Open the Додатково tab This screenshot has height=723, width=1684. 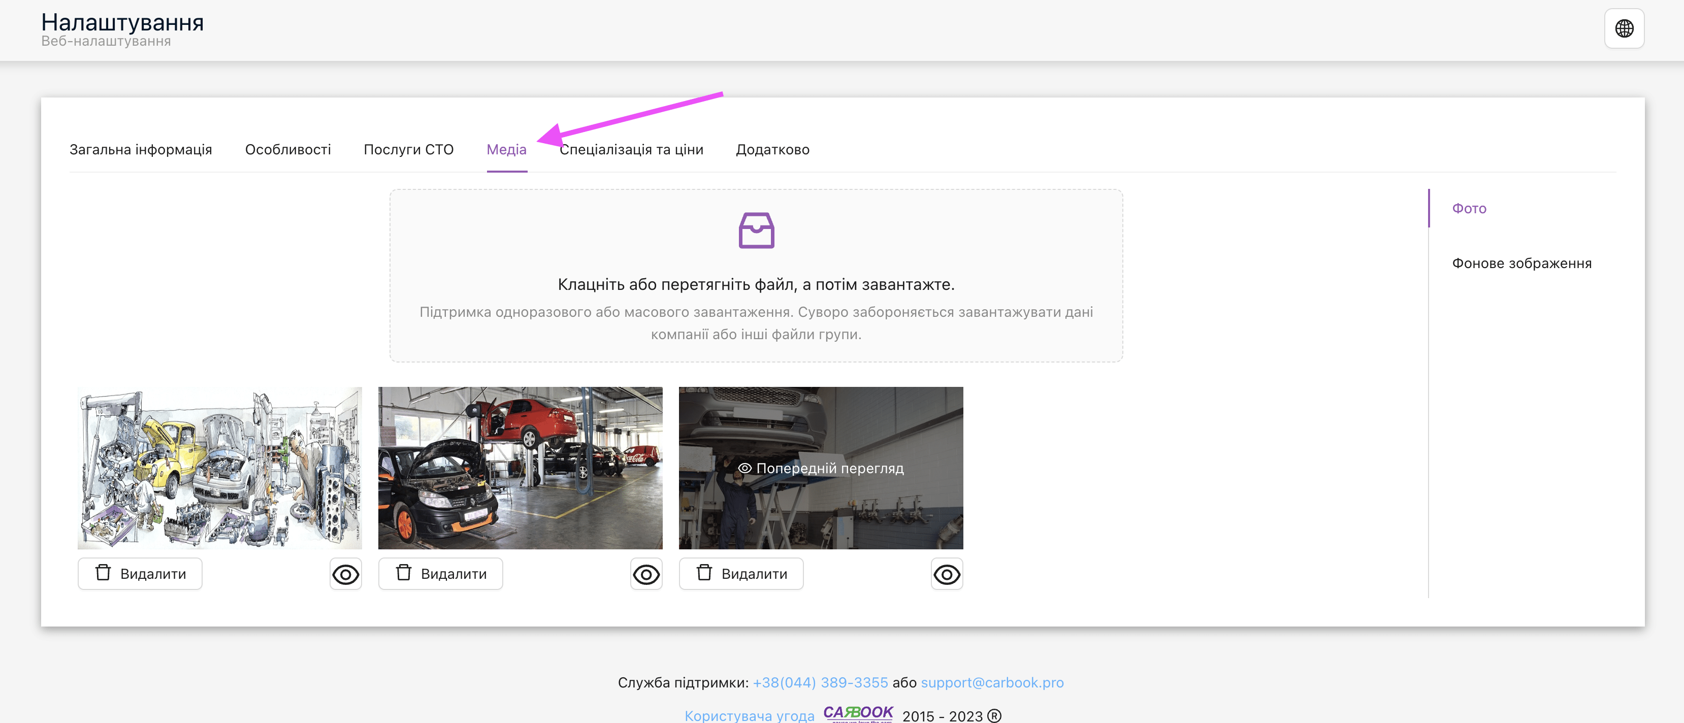773,149
